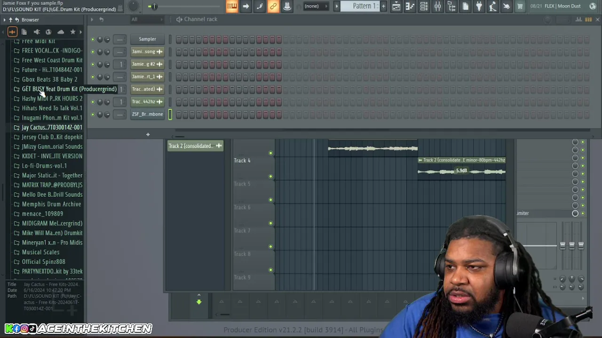Click the browser undo history arrow

[x=16, y=20]
